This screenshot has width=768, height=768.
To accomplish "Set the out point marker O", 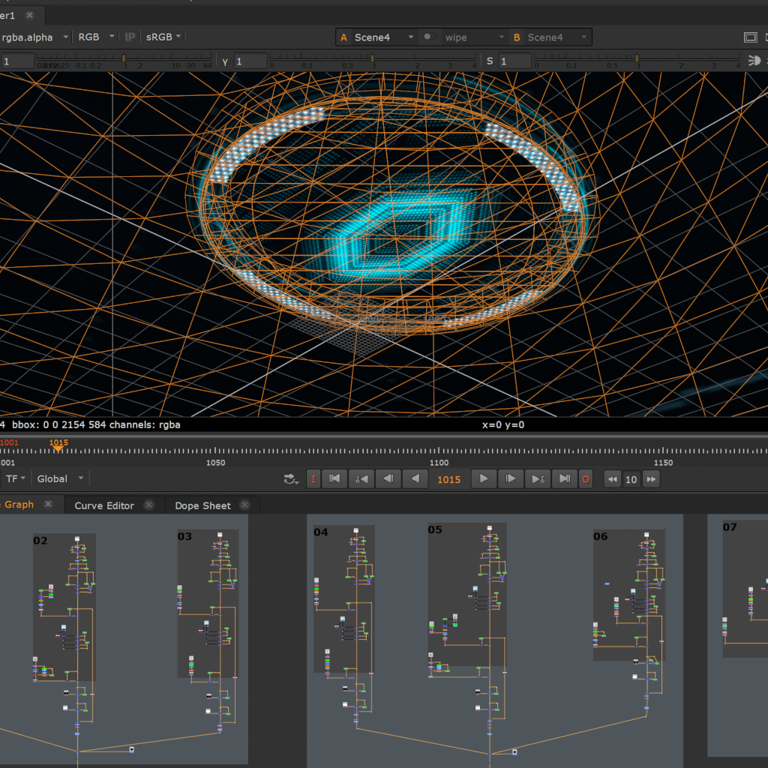I will 585,479.
